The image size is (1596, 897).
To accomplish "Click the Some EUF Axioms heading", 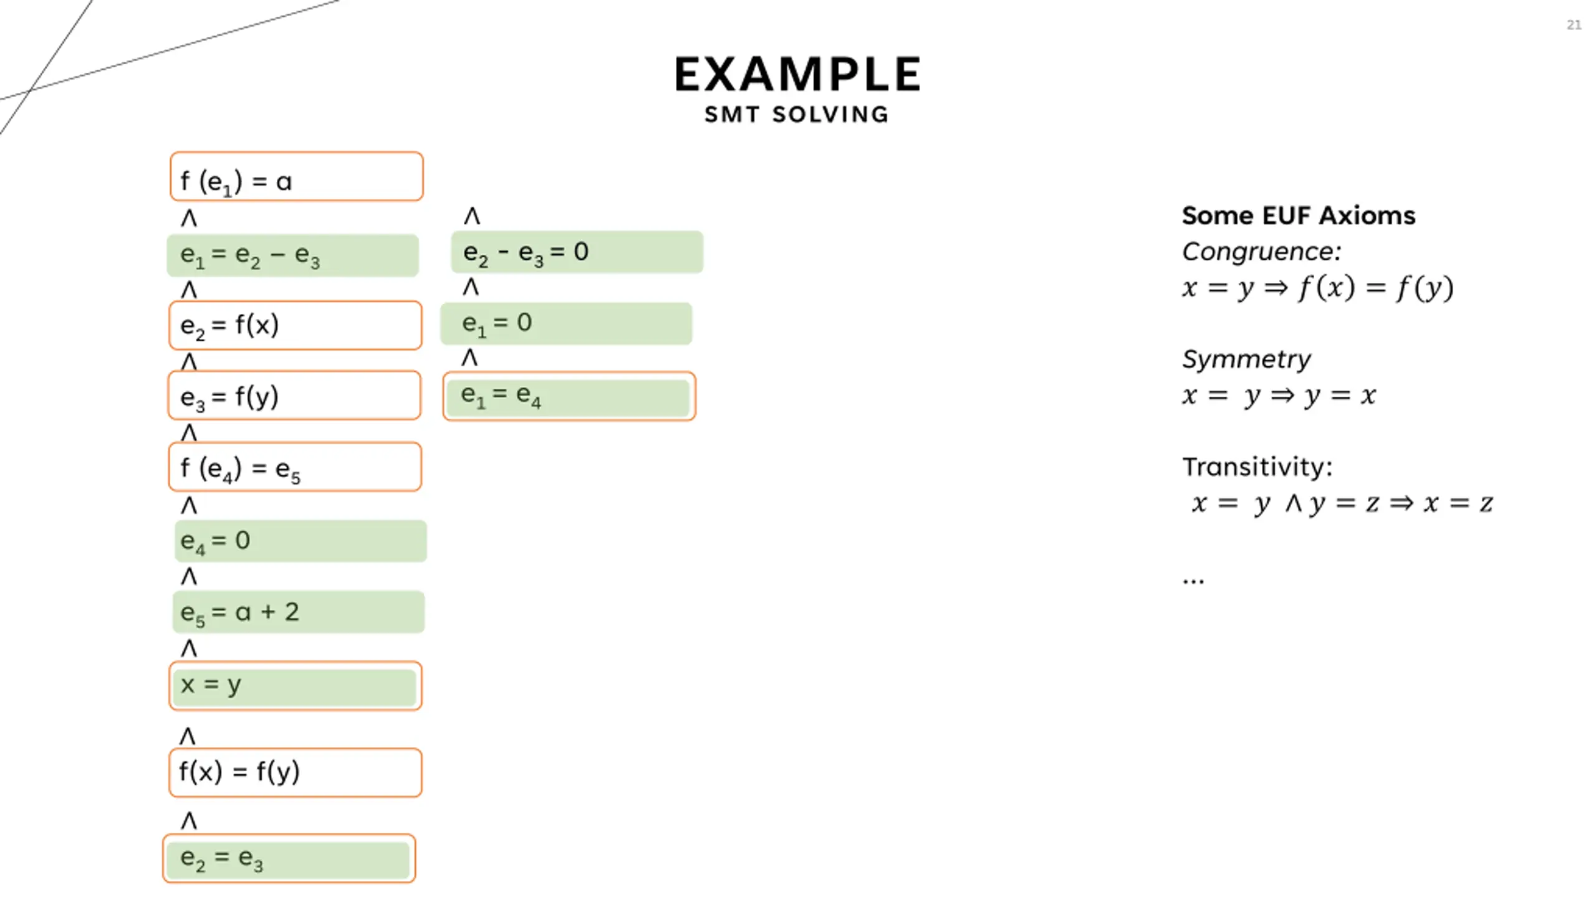I will (1299, 216).
